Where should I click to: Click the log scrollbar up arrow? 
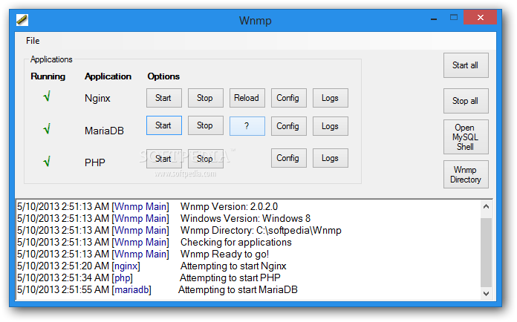(486, 206)
